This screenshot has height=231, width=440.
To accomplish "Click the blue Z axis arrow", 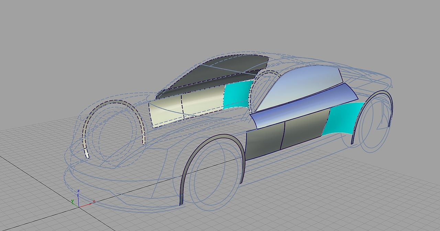I will click(78, 196).
